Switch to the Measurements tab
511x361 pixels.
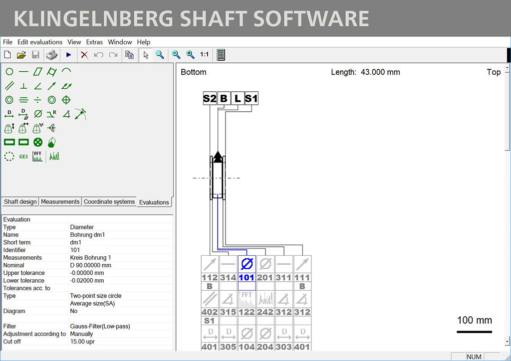tap(60, 202)
